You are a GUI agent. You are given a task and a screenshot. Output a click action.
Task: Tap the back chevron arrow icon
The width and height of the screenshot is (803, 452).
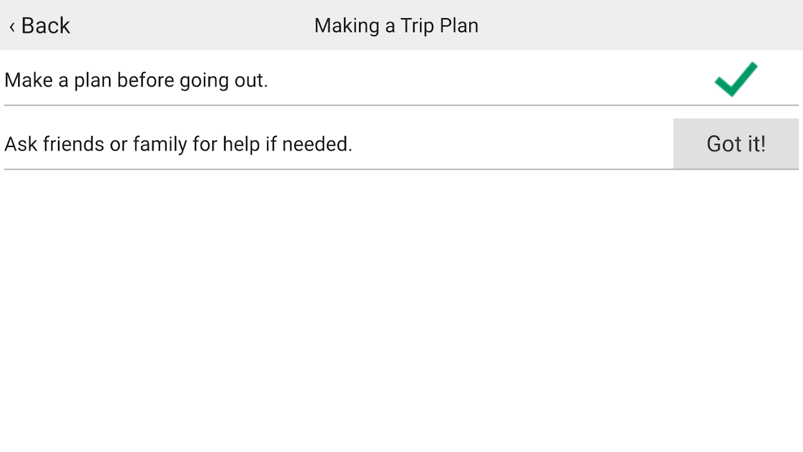coord(12,26)
